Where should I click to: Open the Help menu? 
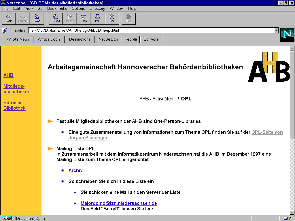pyautogui.click(x=132, y=8)
